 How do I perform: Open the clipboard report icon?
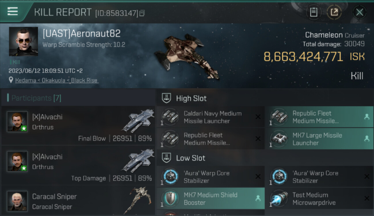click(x=314, y=12)
